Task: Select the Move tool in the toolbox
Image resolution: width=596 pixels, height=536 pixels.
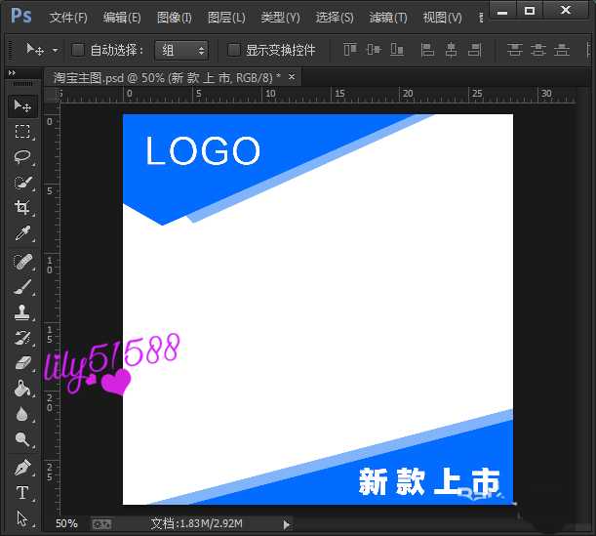Action: pyautogui.click(x=22, y=105)
